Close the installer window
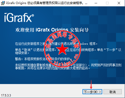Viewport: 125px width, 98px height. [x=119, y=3]
